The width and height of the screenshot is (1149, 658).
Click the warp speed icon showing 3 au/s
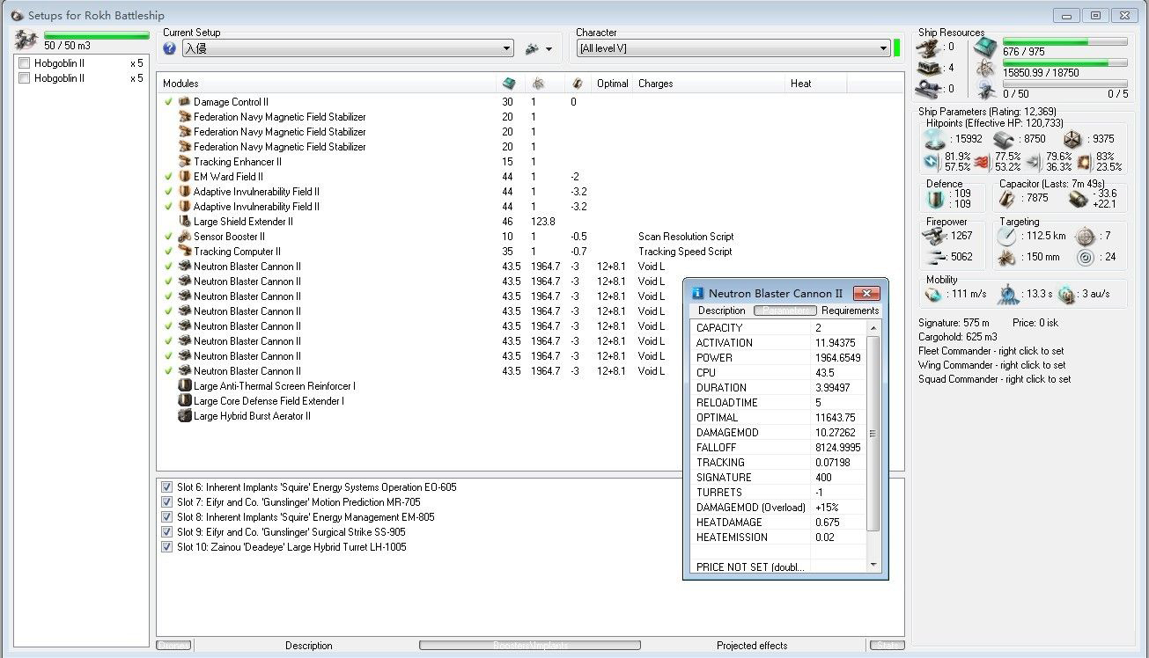coord(1067,294)
